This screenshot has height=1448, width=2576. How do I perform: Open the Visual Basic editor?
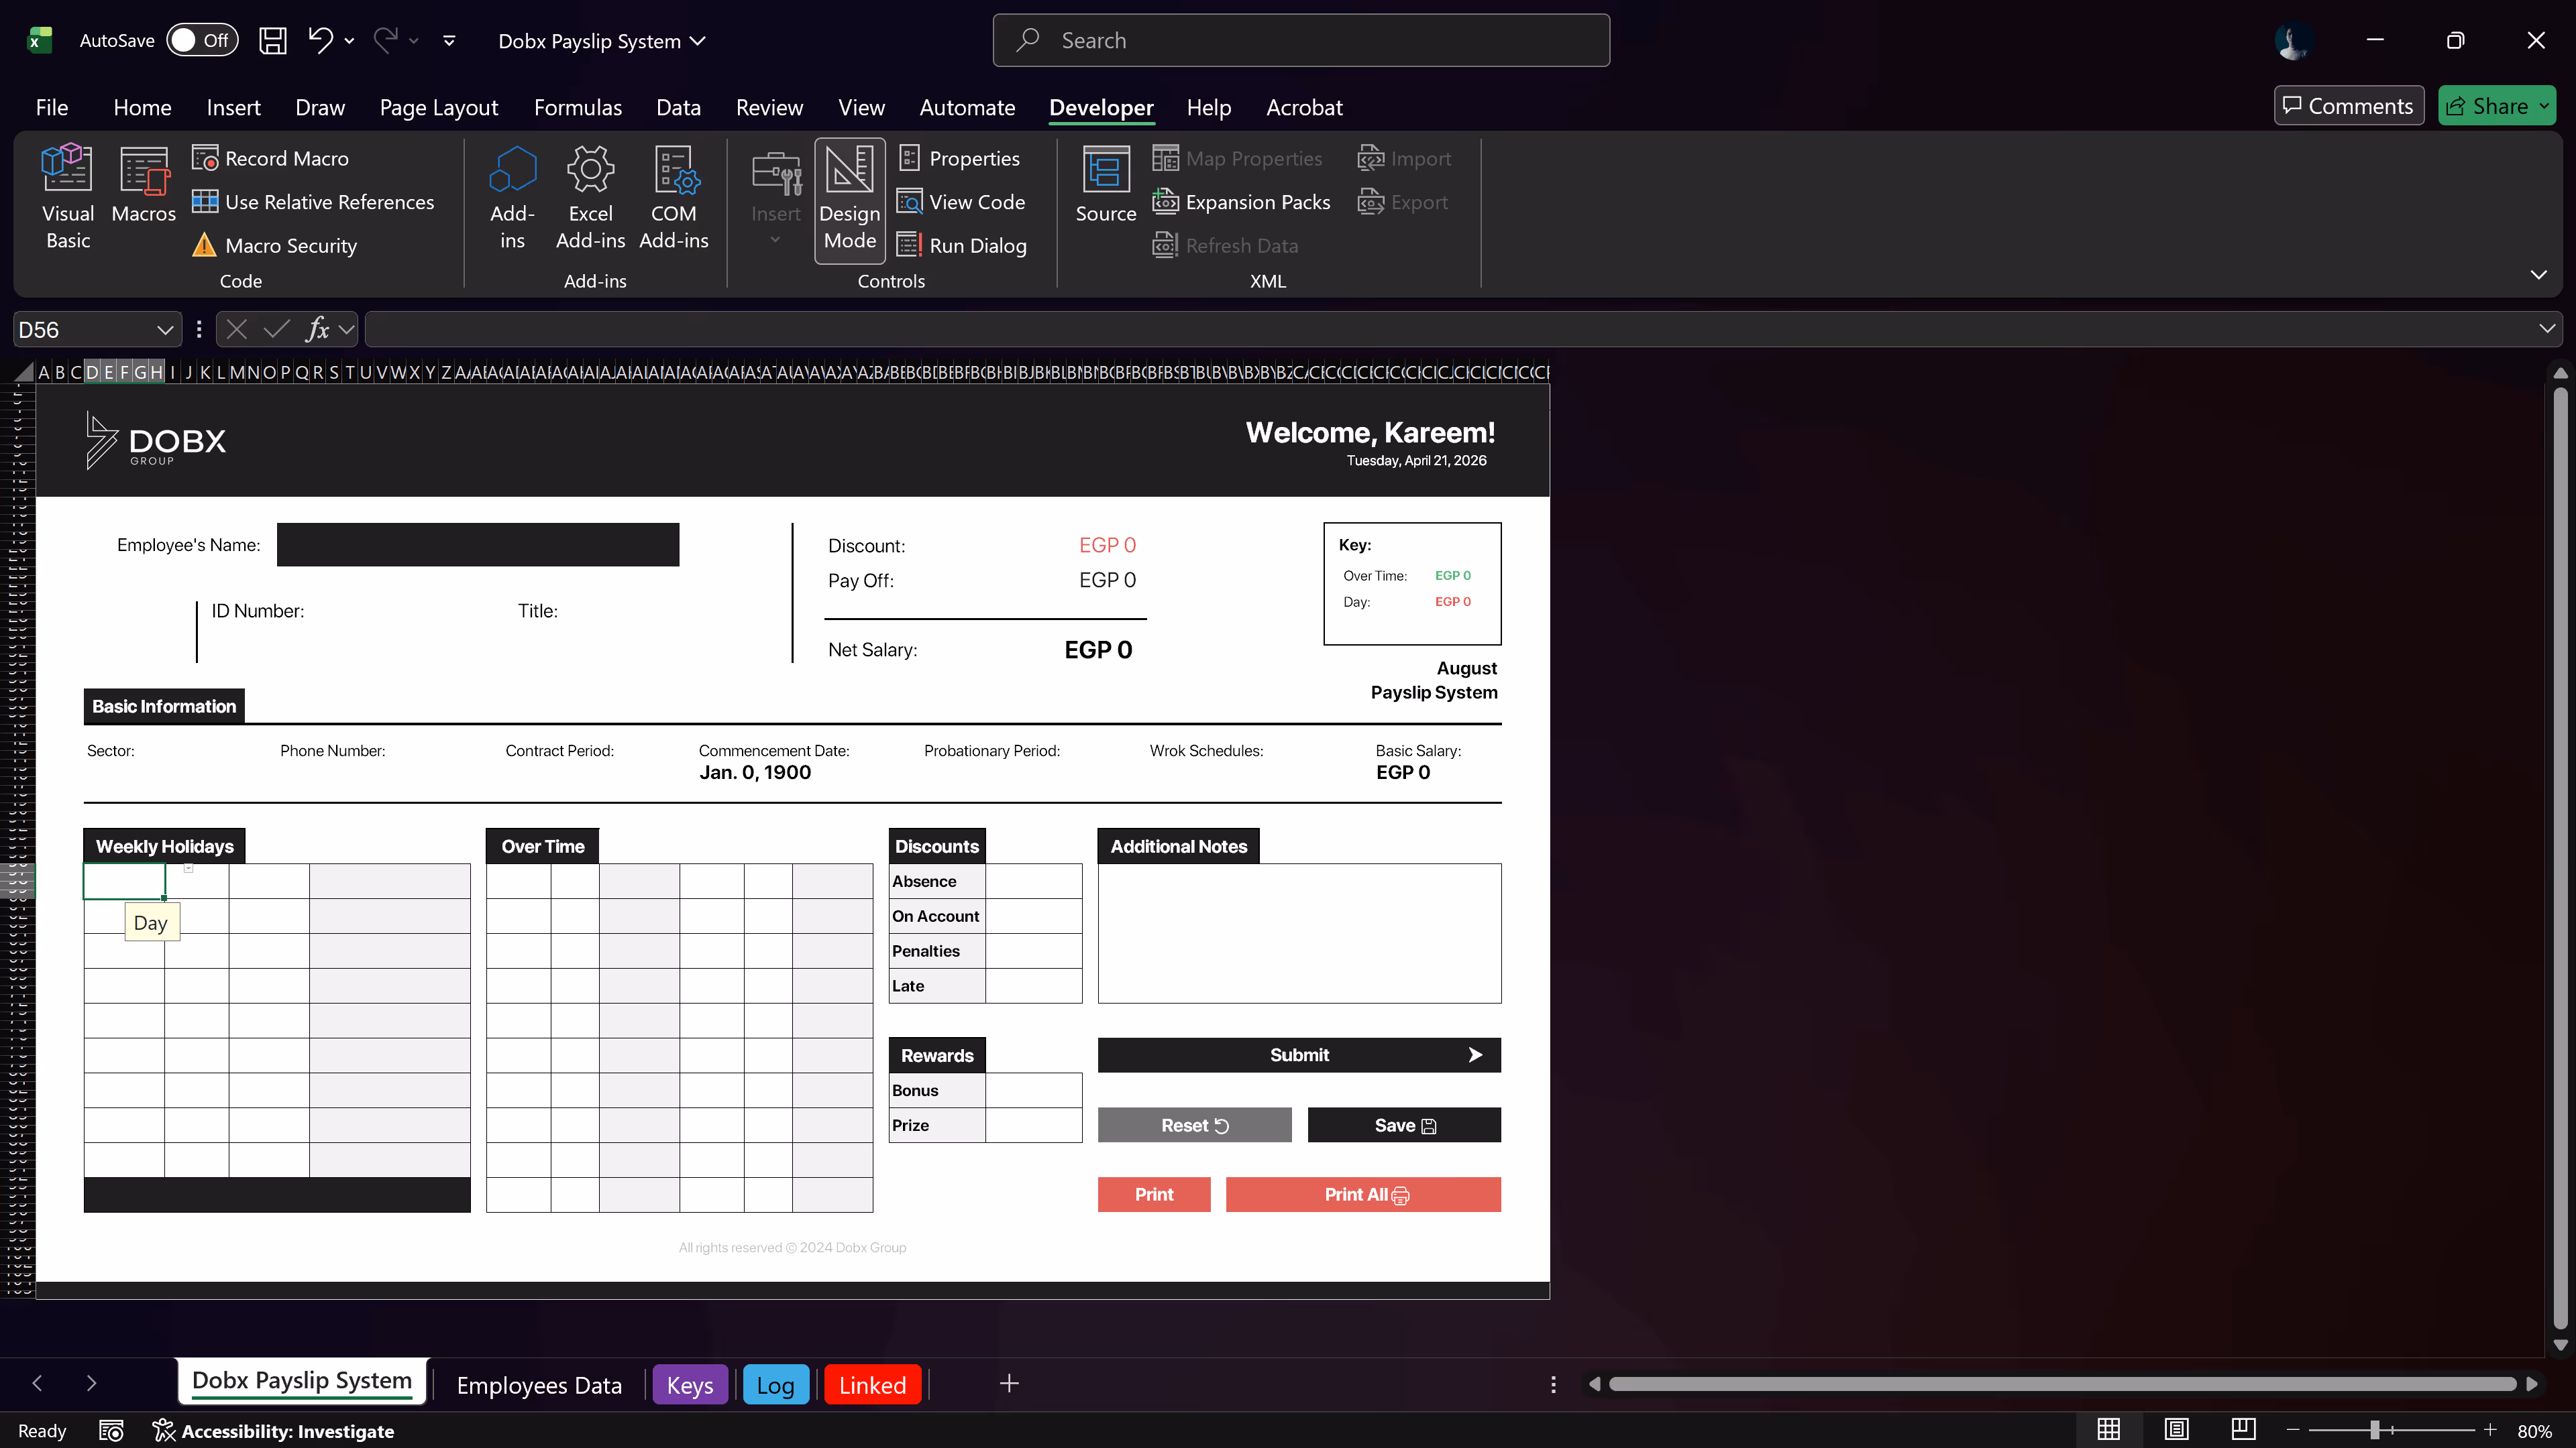(x=67, y=197)
